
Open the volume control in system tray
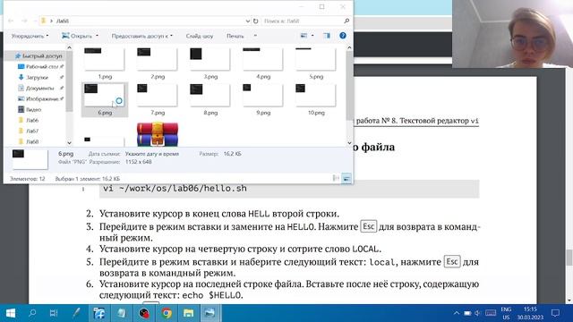[x=477, y=313]
